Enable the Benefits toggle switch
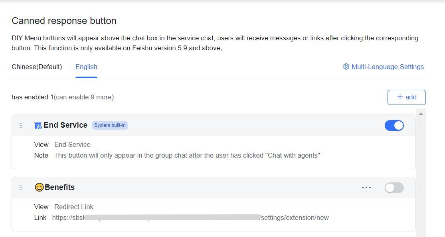Image resolution: width=445 pixels, height=237 pixels. click(394, 188)
